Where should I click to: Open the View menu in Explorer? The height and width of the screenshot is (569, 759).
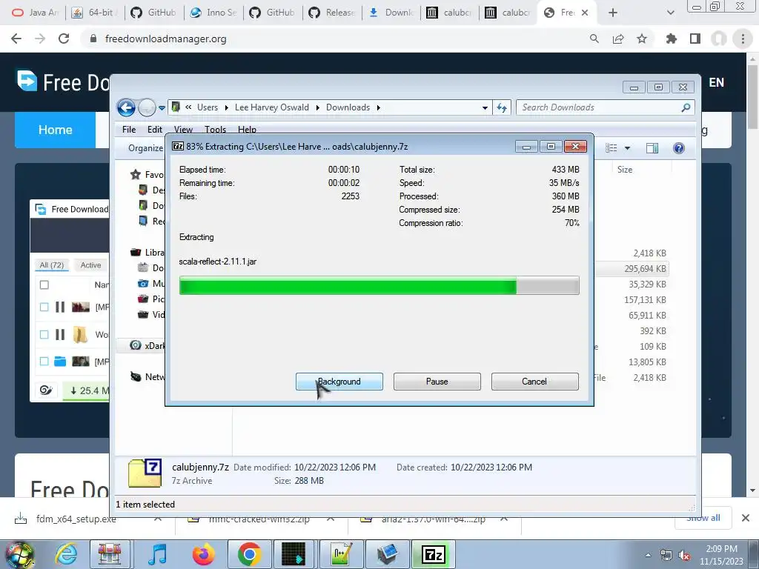(x=183, y=129)
